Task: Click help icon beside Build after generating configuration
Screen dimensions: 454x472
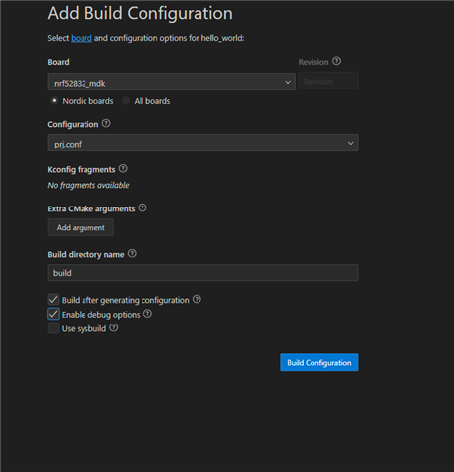Action: tap(197, 299)
